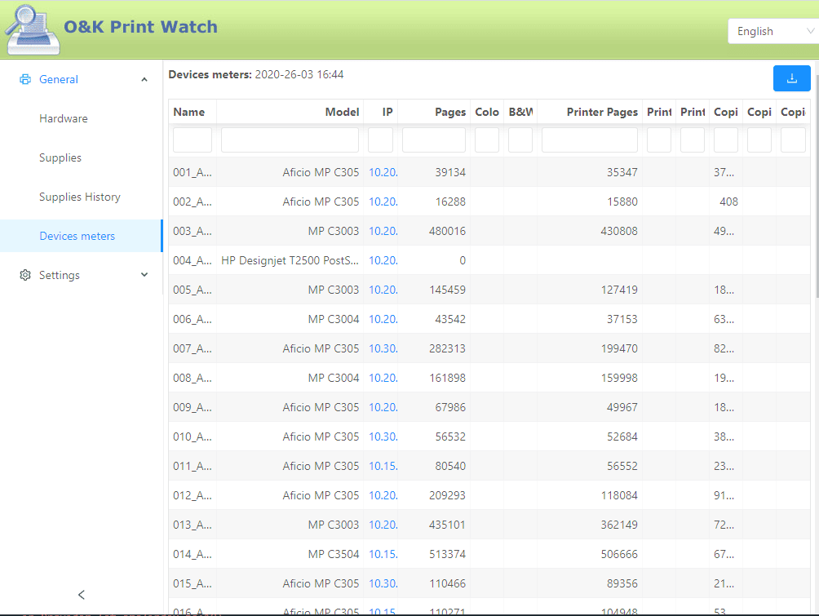Click pages value 282313
Image resolution: width=819 pixels, height=616 pixels.
pos(447,348)
